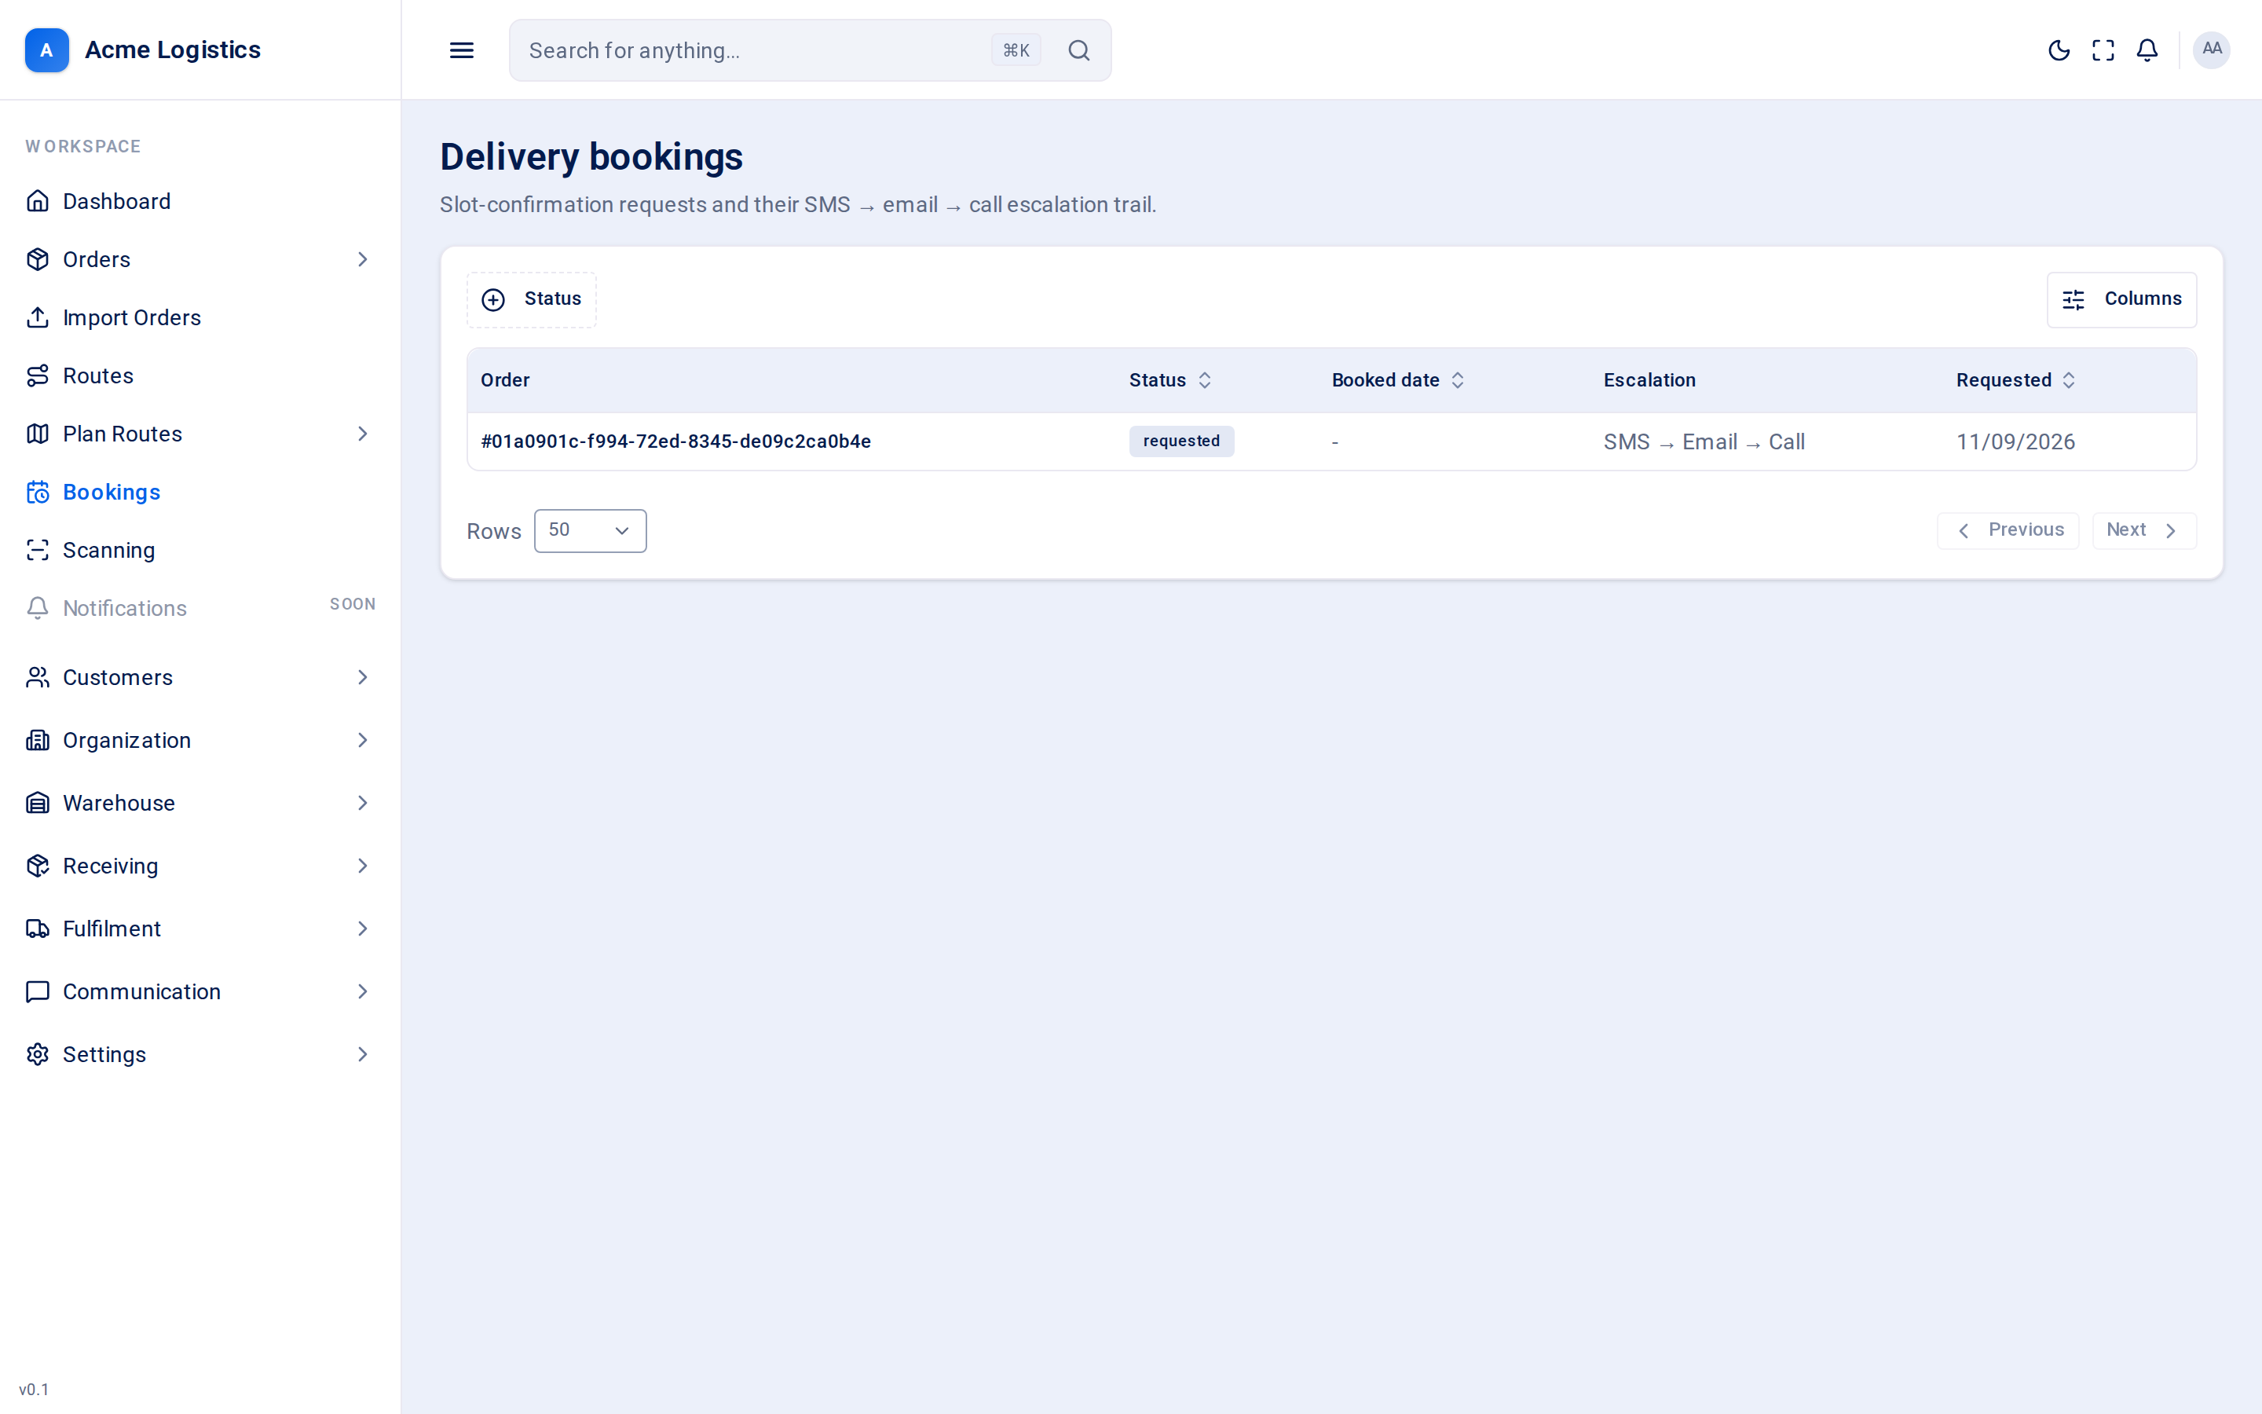This screenshot has height=1414, width=2262.
Task: Click the Settings gear icon
Action: [38, 1054]
